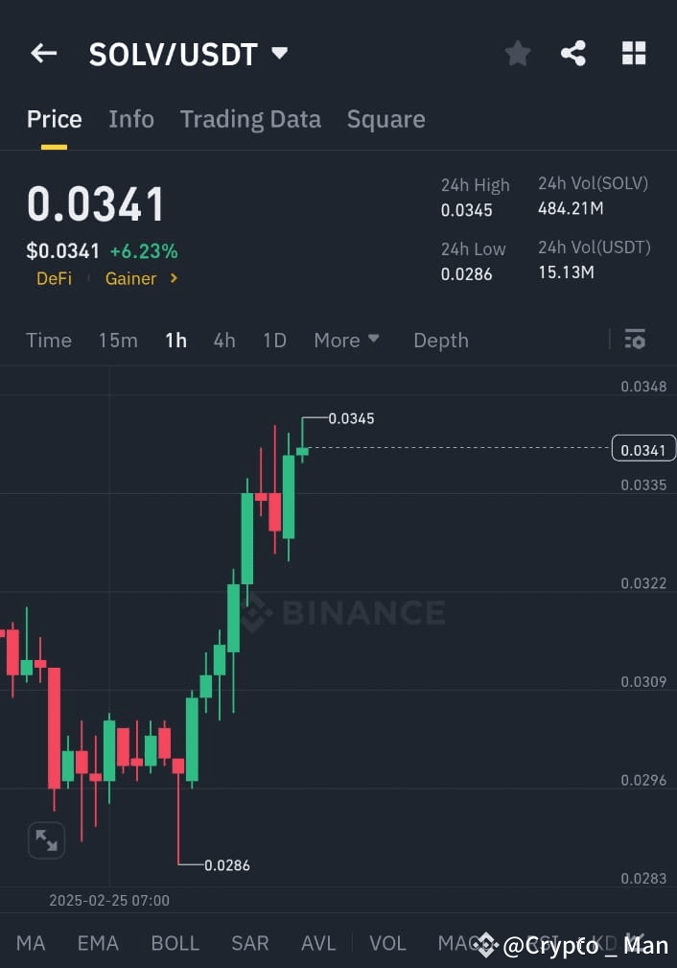Viewport: 677px width, 968px height.
Task: Switch to the Trading Data tab
Action: click(250, 119)
